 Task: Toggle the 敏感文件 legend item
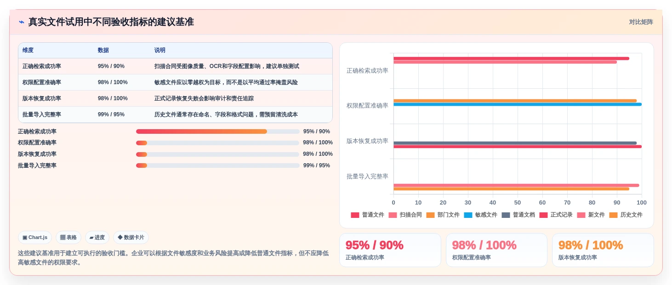click(x=480, y=215)
